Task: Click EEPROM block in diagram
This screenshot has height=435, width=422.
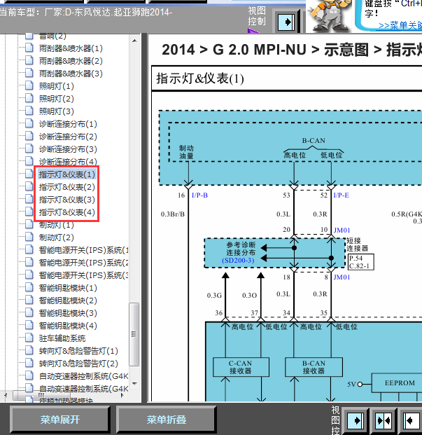Action: click(397, 383)
